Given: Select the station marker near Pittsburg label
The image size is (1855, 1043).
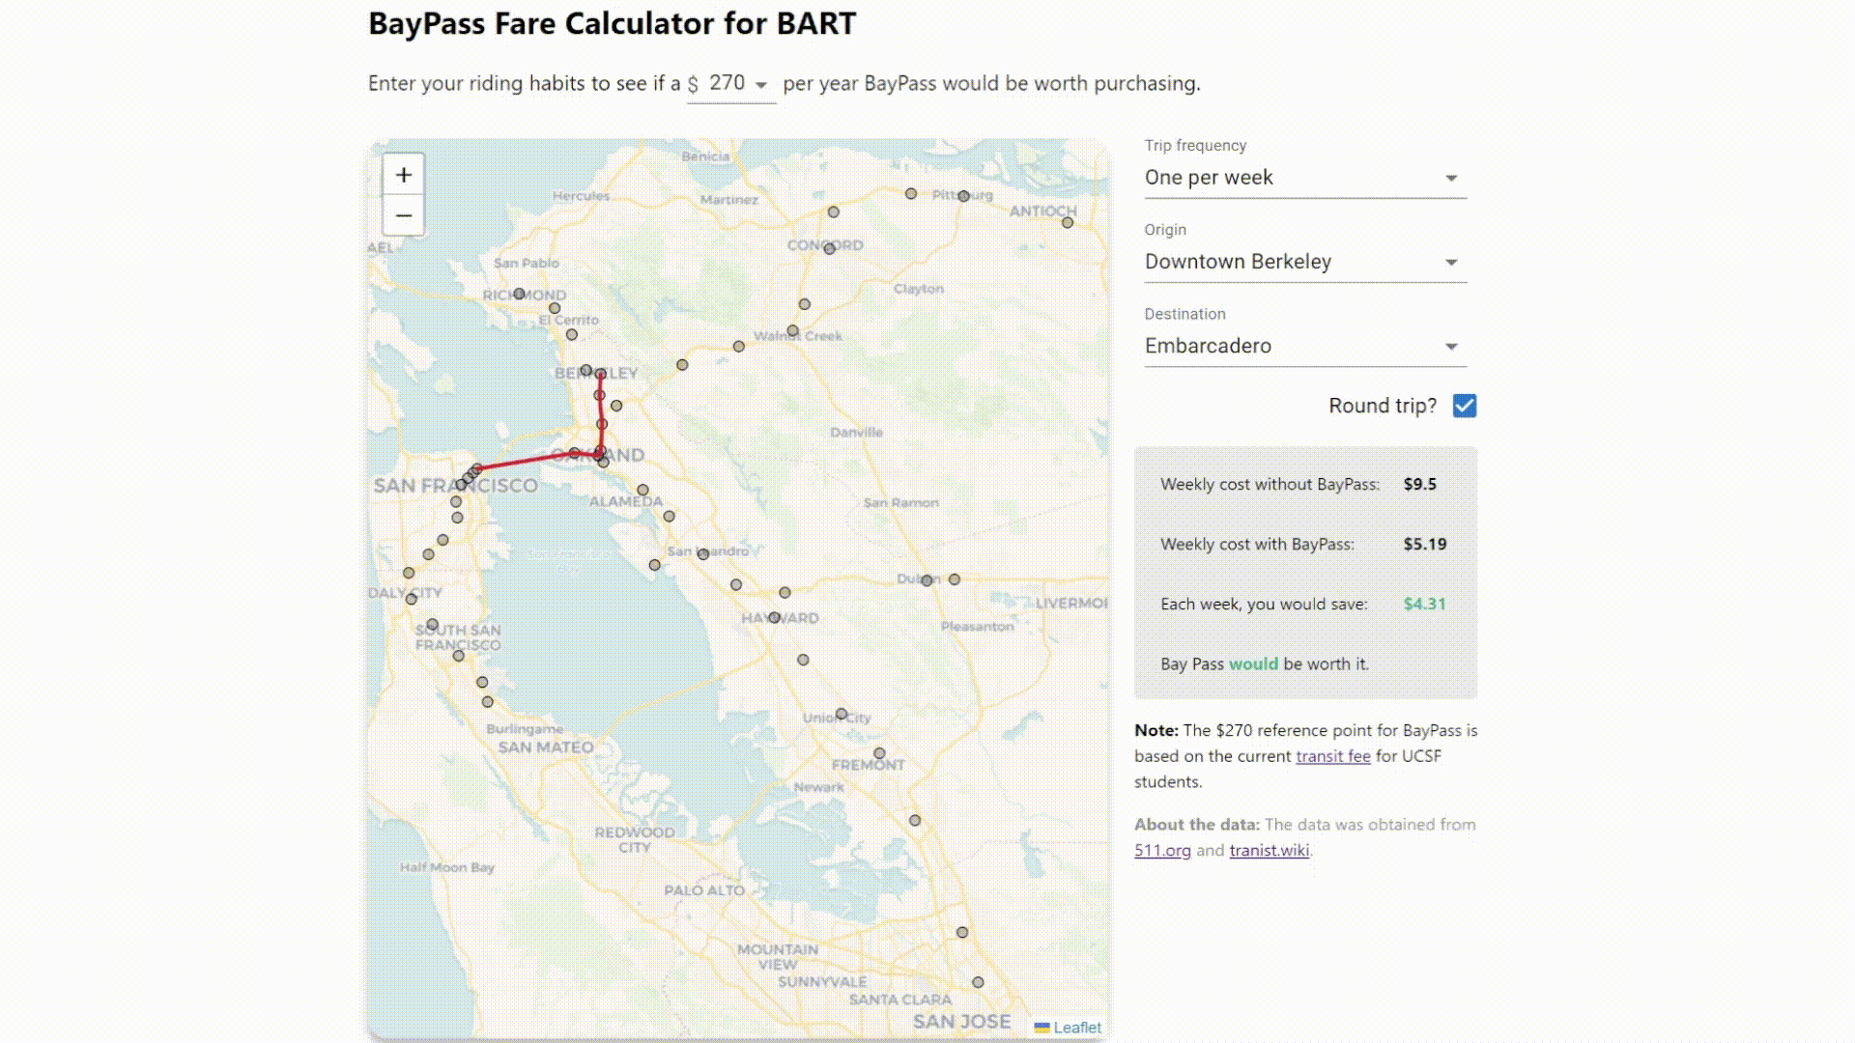Looking at the screenshot, I should pyautogui.click(x=963, y=196).
